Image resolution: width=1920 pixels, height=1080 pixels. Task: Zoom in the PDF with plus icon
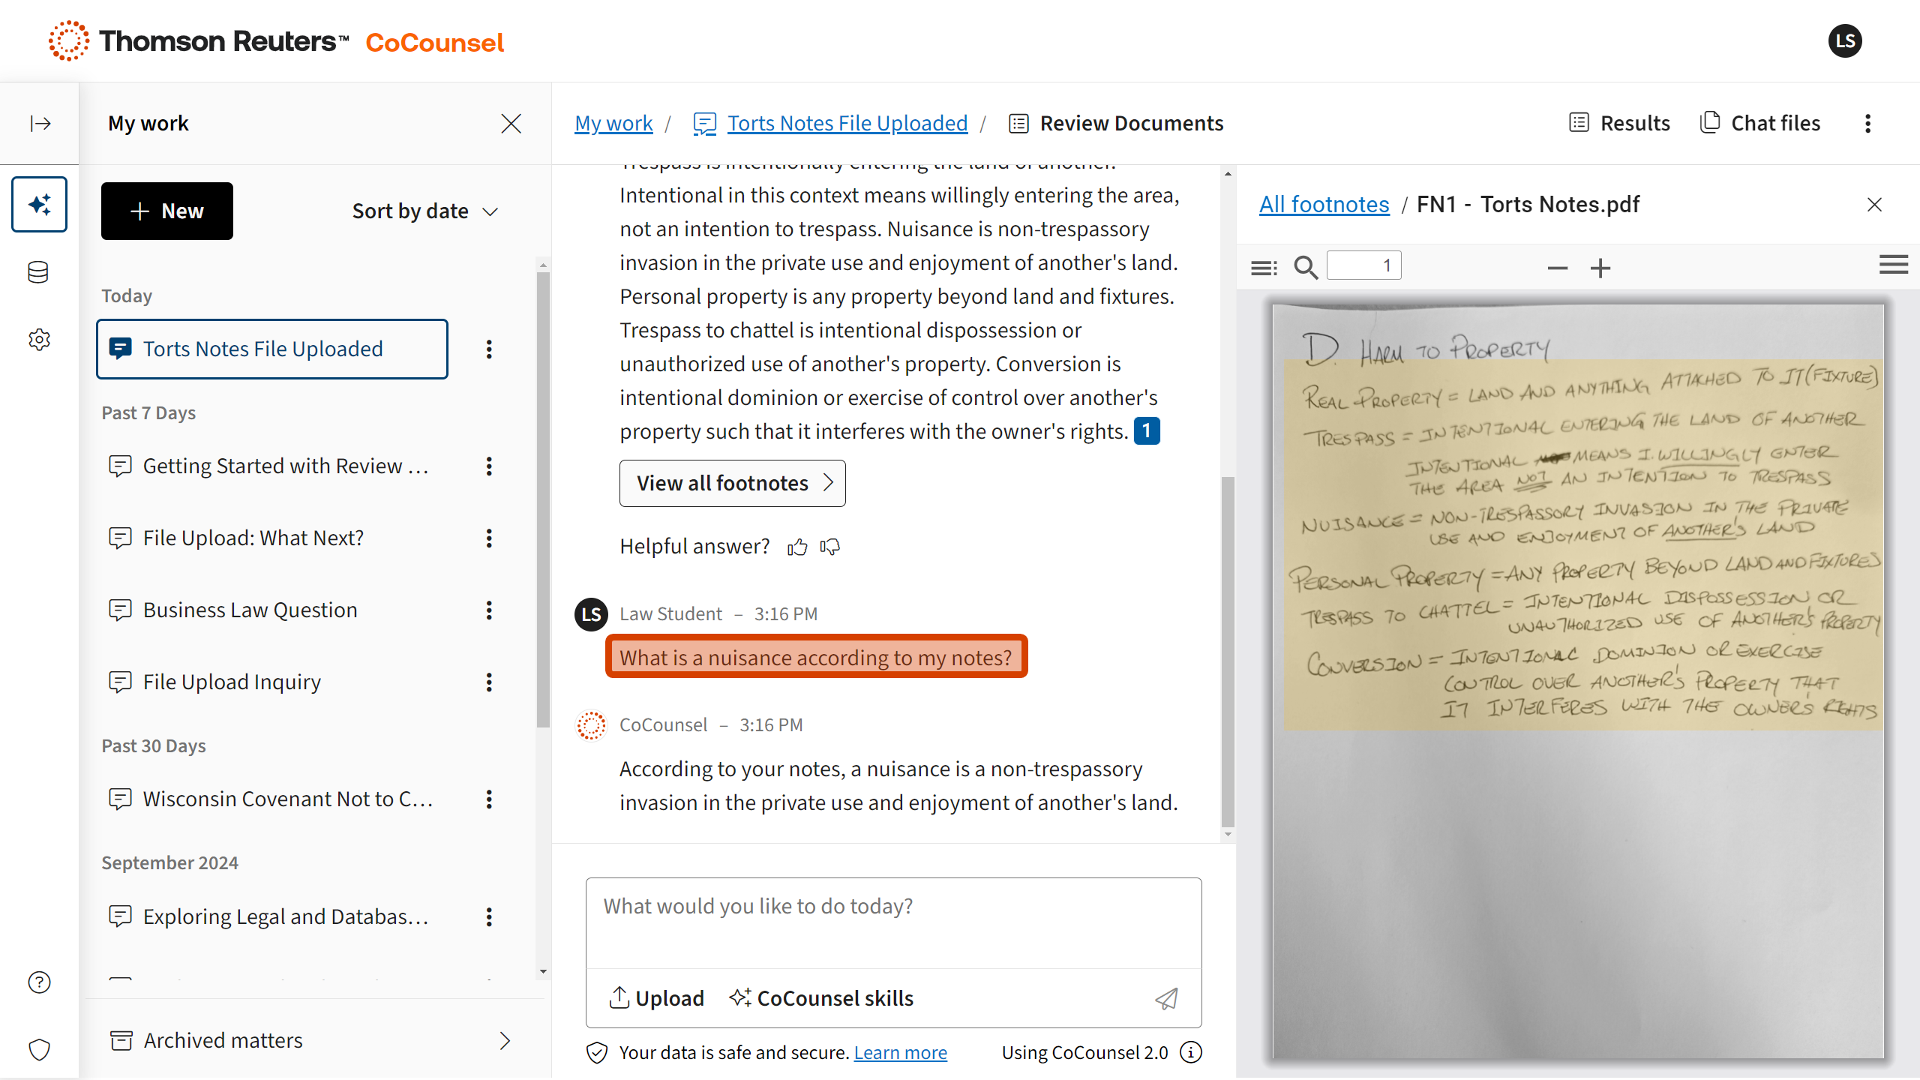click(1600, 268)
